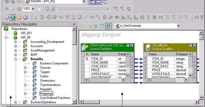Open the Repository Manager (R) tool

pos(7,17)
